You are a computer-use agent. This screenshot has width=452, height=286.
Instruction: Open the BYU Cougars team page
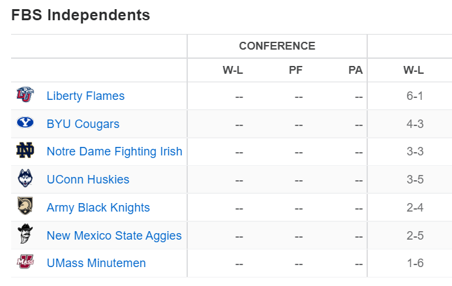(x=83, y=124)
